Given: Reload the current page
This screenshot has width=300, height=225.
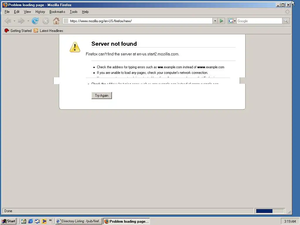Looking at the screenshot, I should point(35,21).
